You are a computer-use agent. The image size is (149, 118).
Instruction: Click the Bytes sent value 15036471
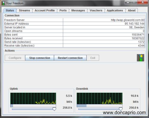click(x=138, y=35)
